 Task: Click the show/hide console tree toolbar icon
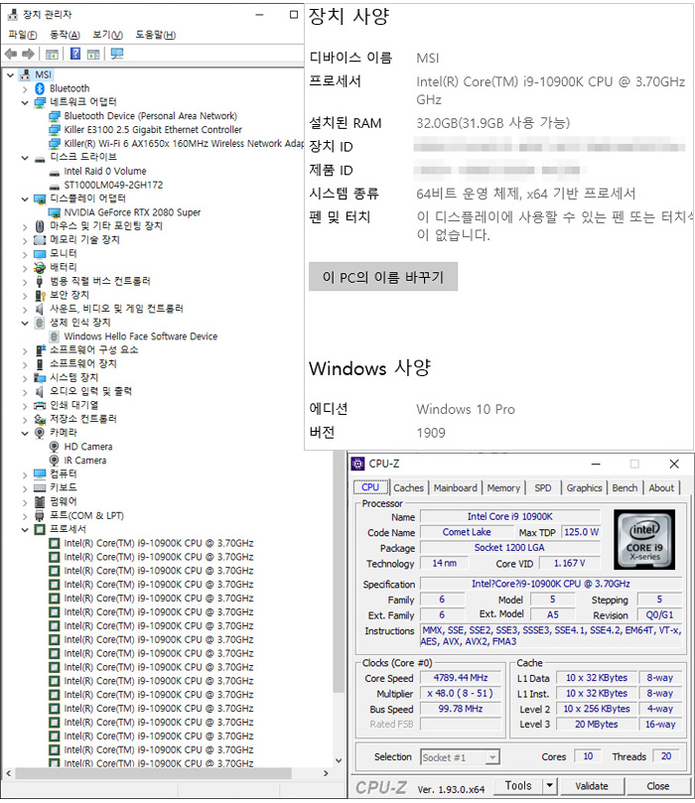(52, 54)
